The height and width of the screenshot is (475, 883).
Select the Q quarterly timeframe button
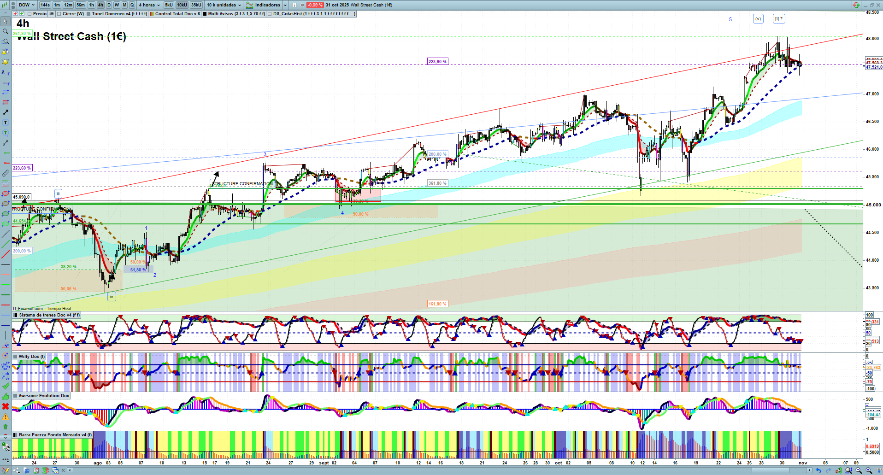(132, 5)
